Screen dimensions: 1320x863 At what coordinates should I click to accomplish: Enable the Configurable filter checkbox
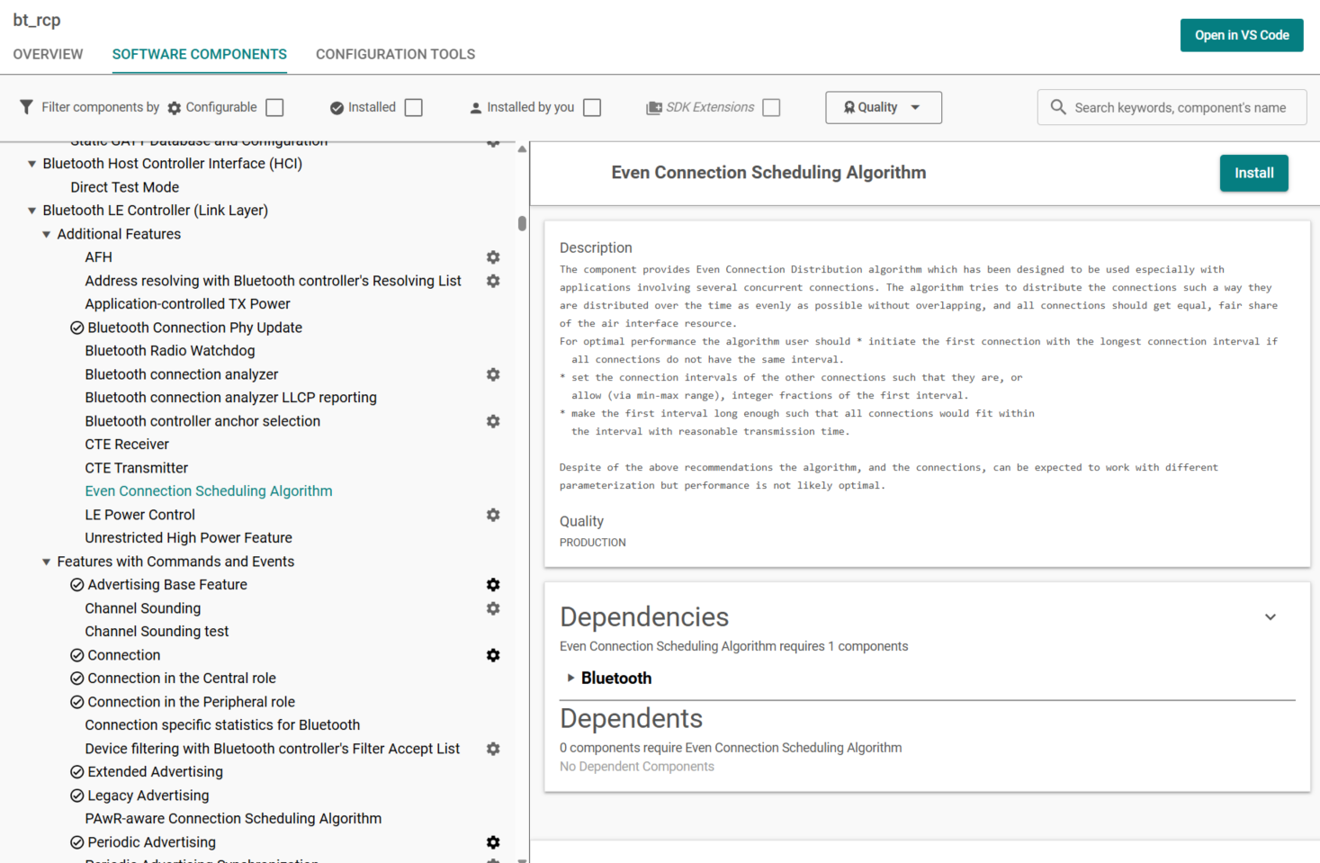275,107
